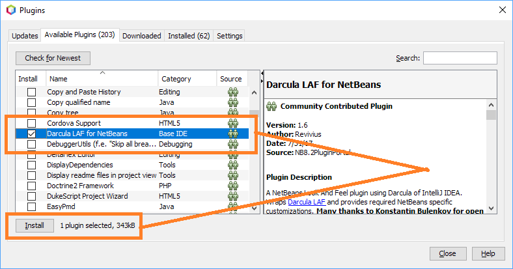Click the community source icon for Copy and Paste History
This screenshot has width=513, height=269.
click(x=233, y=92)
